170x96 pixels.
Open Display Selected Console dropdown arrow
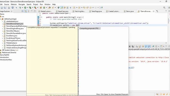159,46
